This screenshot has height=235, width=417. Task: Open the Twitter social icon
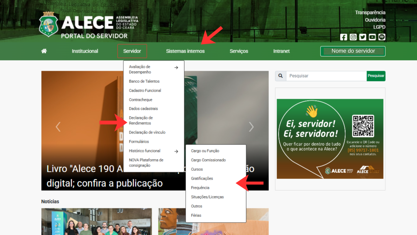(x=363, y=37)
